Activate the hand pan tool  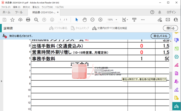pyautogui.click(x=85, y=20)
